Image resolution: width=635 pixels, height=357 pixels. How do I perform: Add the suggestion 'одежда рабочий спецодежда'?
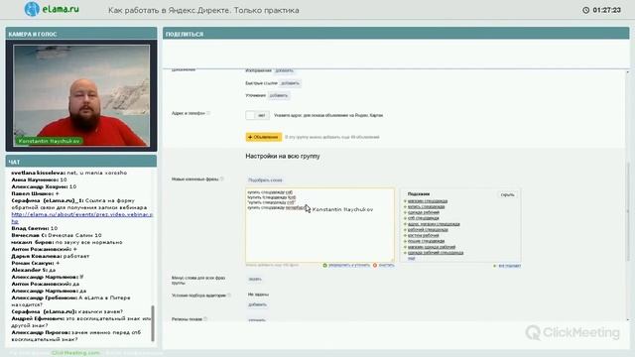[x=436, y=253]
